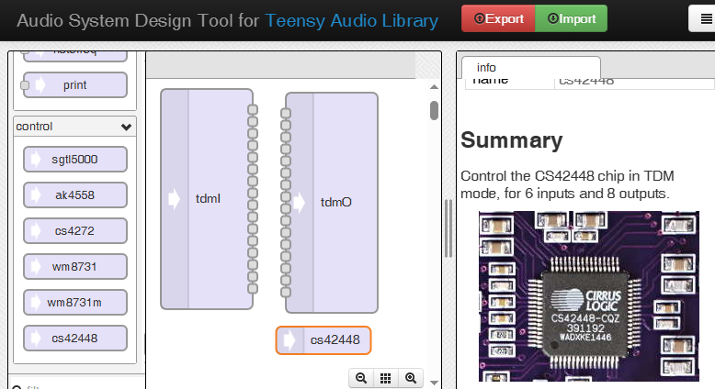715x389 pixels.
Task: Open the Teensy Audio Library link
Action: [352, 20]
